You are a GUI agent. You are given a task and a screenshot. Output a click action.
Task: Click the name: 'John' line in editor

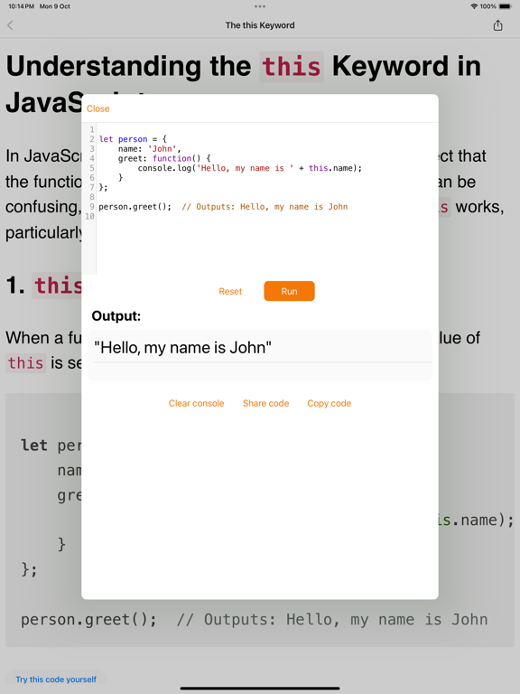click(x=150, y=149)
